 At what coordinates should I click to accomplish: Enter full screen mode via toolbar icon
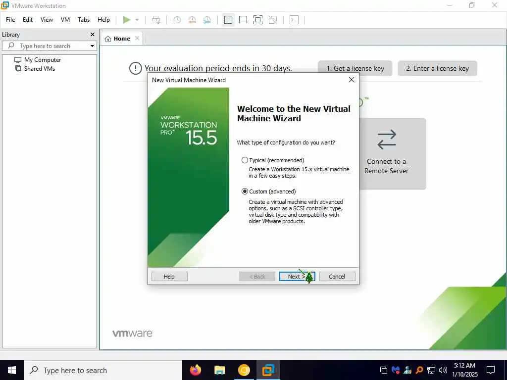coord(257,20)
